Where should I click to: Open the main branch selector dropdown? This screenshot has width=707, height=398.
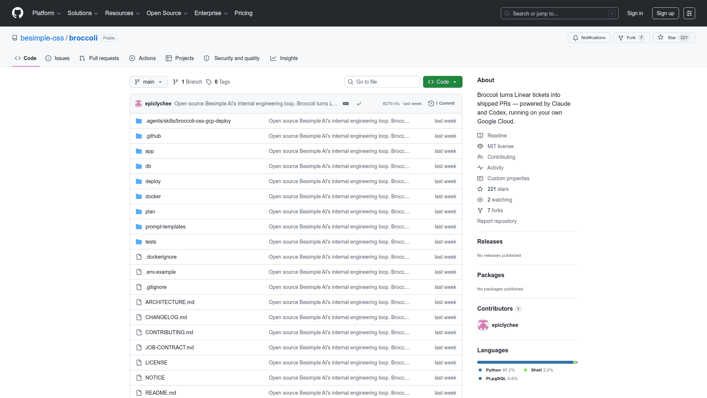pyautogui.click(x=148, y=82)
